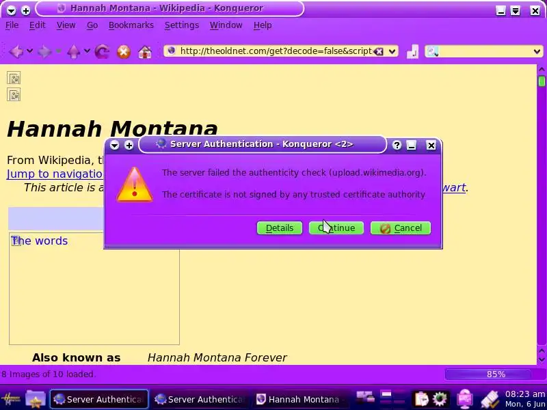Click the main window title bar plus icon
The width and height of the screenshot is (547, 410).
pyautogui.click(x=25, y=10)
